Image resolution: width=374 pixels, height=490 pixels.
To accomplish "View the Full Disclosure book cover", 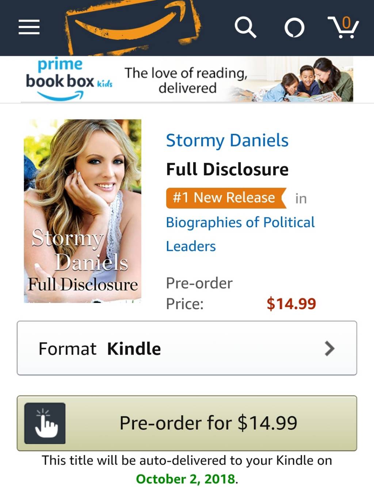I will 83,211.
